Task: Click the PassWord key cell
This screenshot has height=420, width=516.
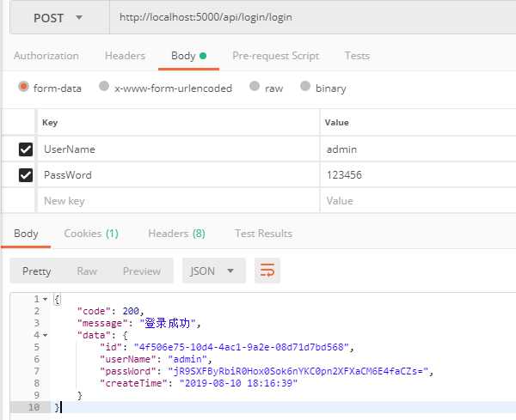Action: point(178,175)
